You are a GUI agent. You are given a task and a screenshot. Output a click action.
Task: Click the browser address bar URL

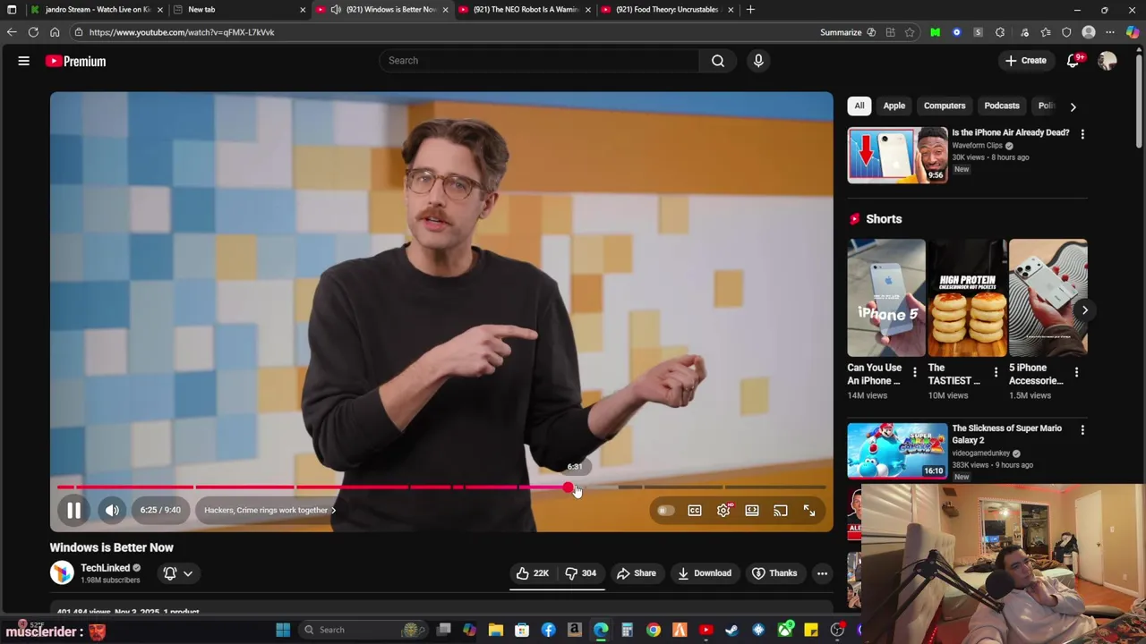182,32
